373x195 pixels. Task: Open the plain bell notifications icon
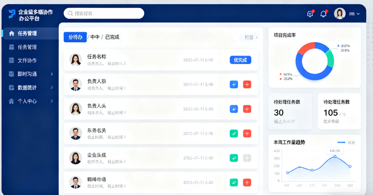pos(323,14)
